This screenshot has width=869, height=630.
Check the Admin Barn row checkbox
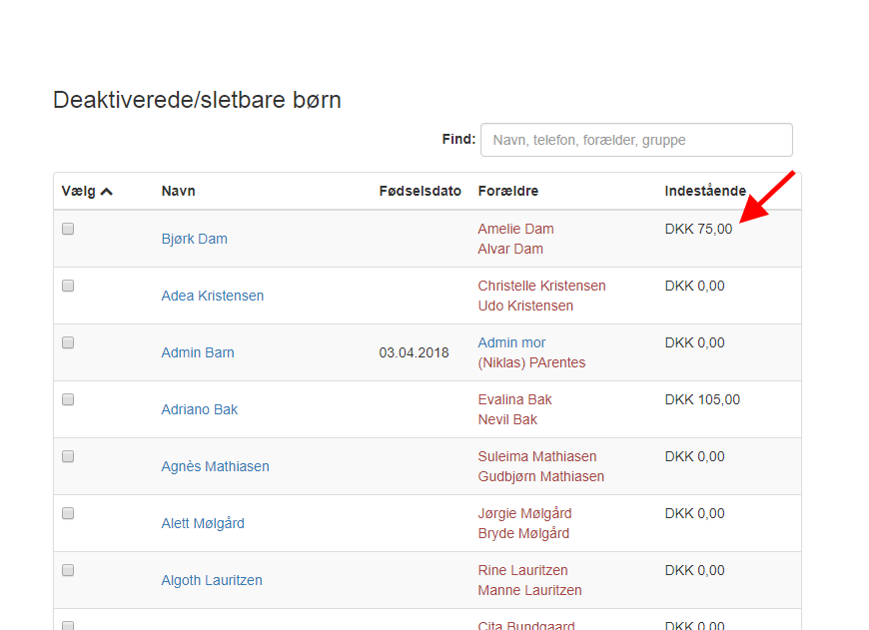coord(68,342)
